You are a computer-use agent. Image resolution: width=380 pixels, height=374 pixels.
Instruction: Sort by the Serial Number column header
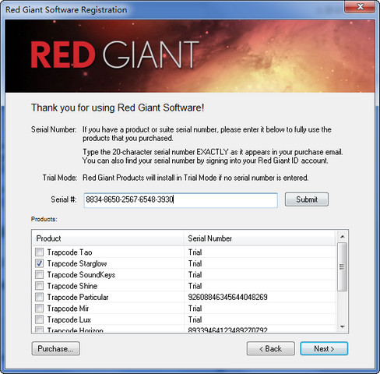coord(259,238)
